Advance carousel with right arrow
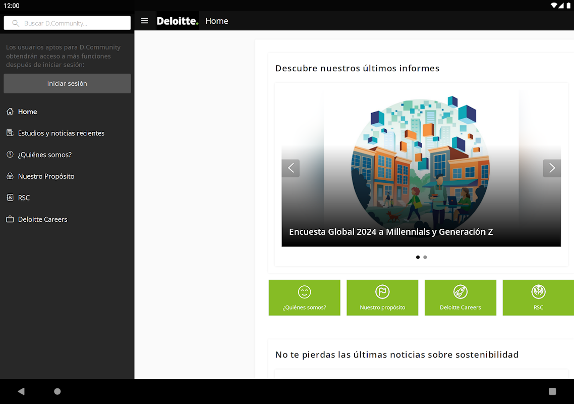This screenshot has width=574, height=404. tap(552, 168)
